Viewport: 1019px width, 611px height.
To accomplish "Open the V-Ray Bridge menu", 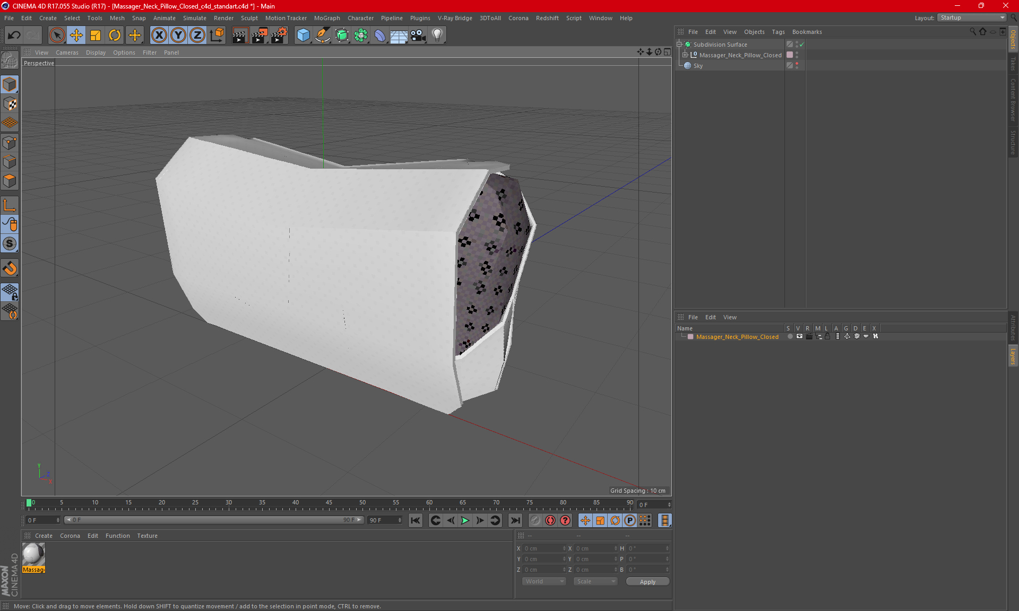I will [x=455, y=18].
